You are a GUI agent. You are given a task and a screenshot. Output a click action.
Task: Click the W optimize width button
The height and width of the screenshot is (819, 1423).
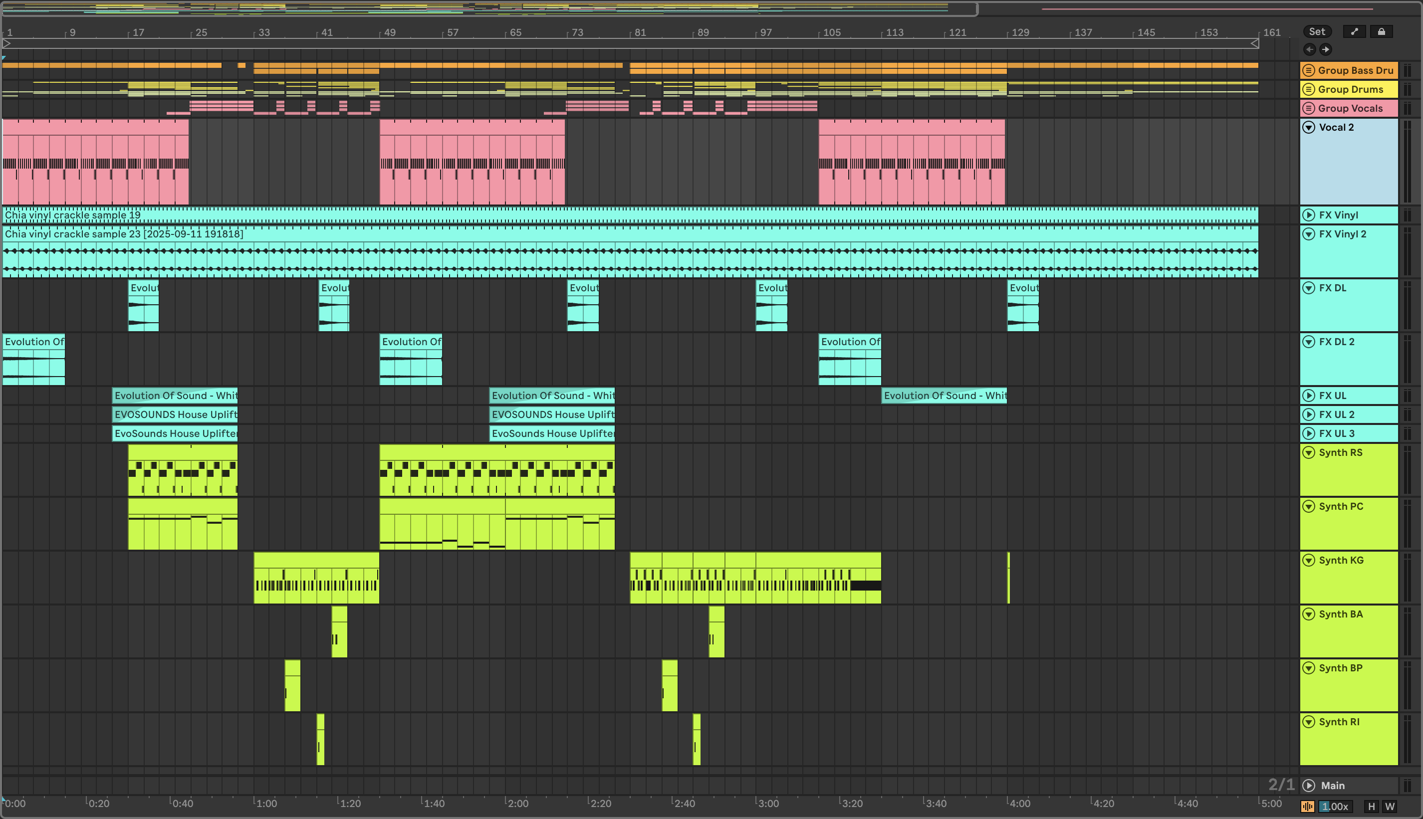point(1389,807)
